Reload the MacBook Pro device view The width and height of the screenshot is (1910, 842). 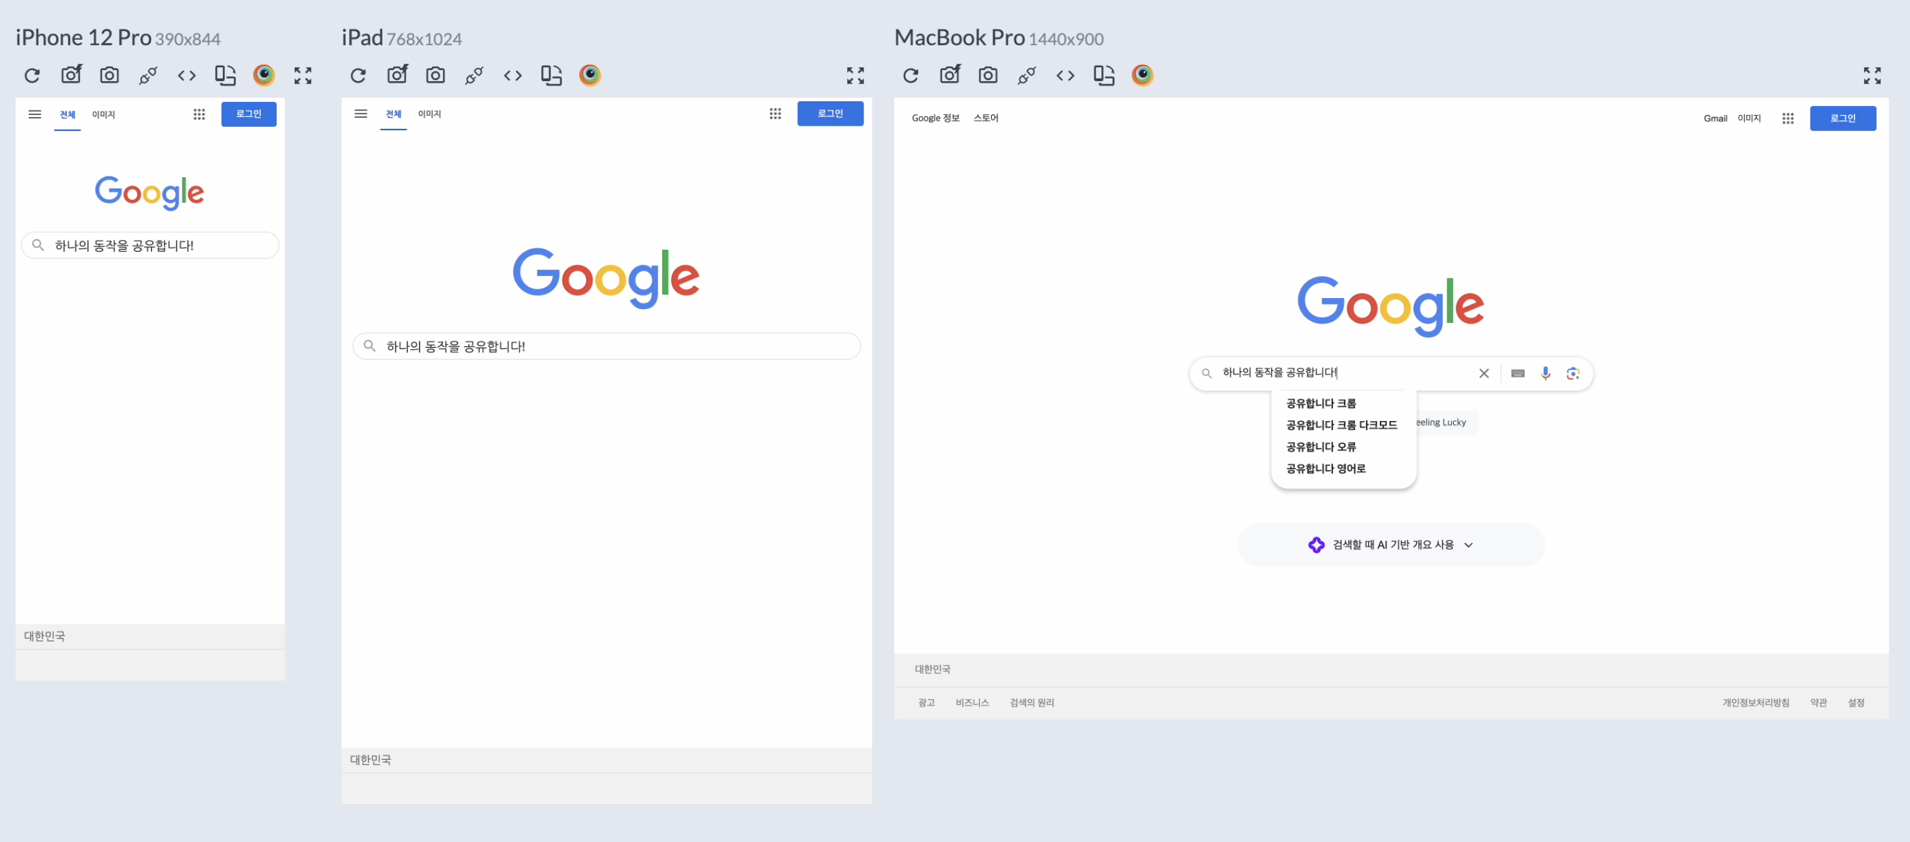[x=911, y=75]
